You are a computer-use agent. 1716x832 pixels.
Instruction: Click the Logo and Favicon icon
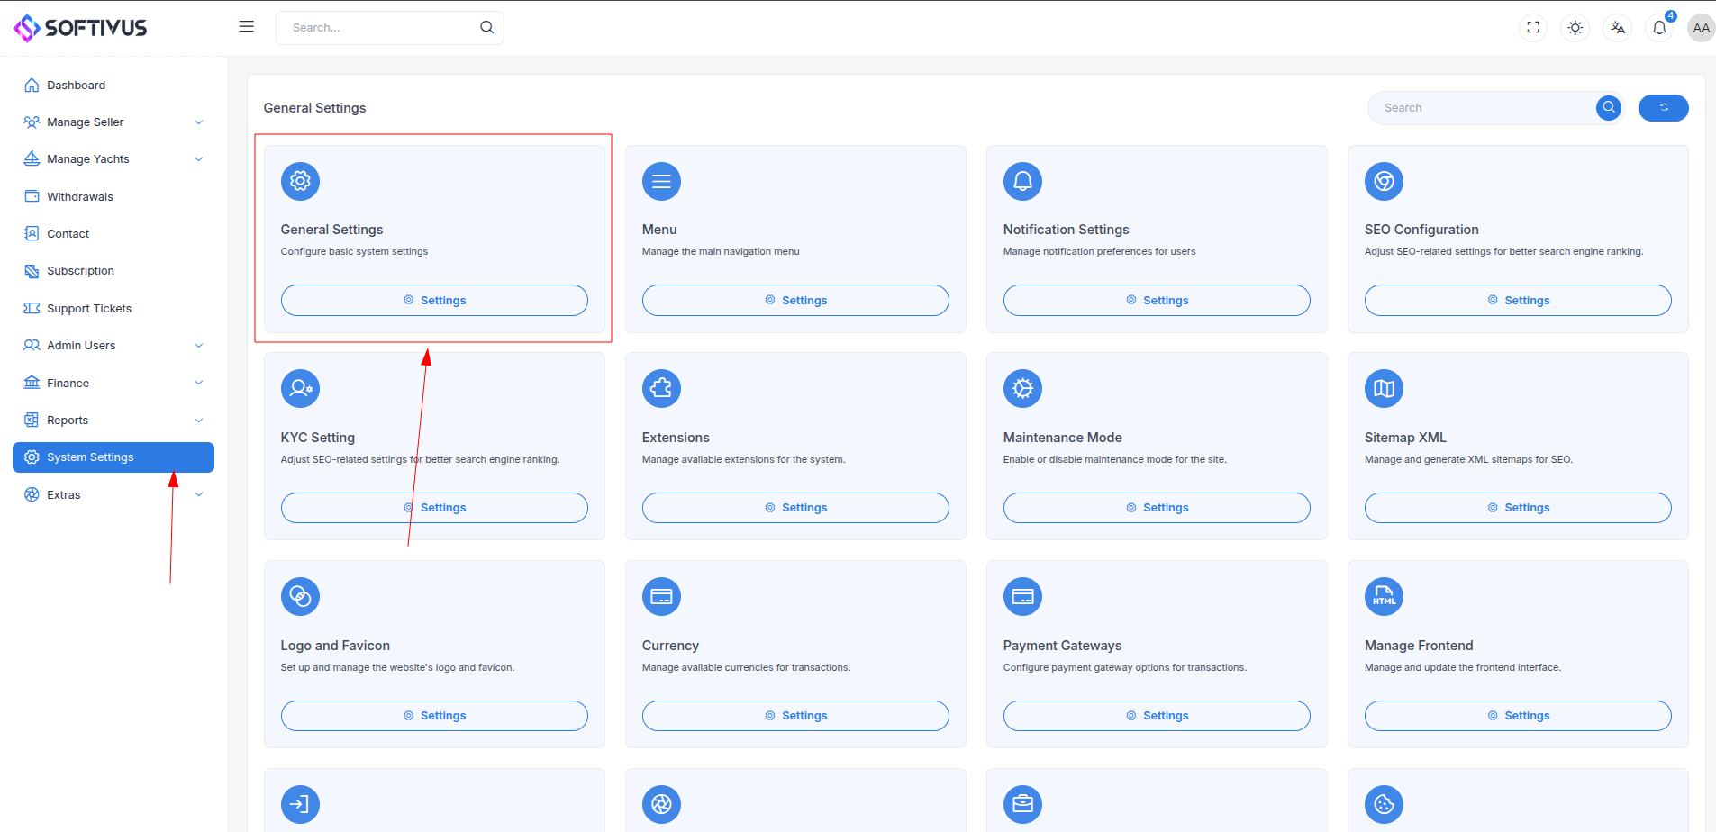[x=300, y=596]
